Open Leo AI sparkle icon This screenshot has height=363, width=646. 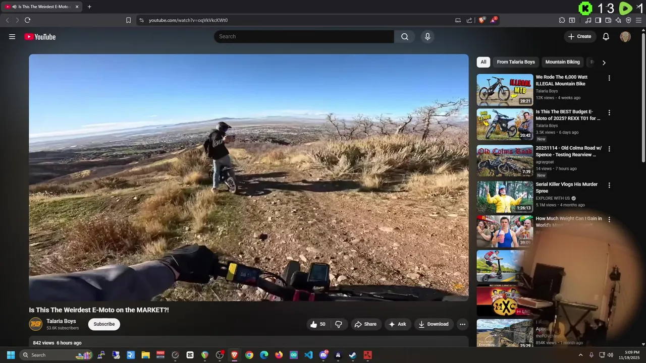618,20
